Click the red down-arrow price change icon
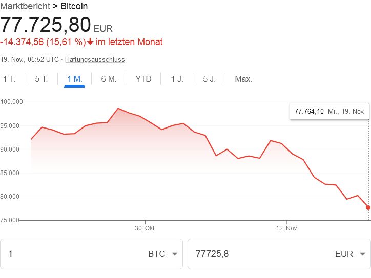 (x=91, y=42)
